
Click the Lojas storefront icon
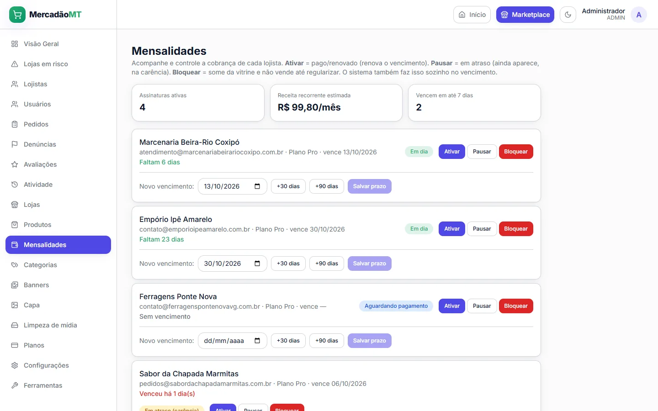[x=15, y=205]
